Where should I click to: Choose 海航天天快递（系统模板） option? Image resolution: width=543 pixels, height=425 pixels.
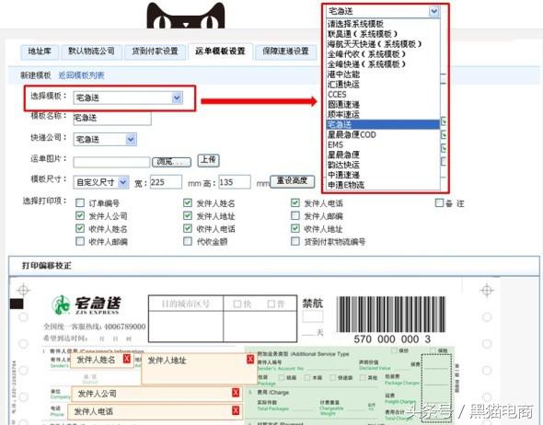point(384,44)
